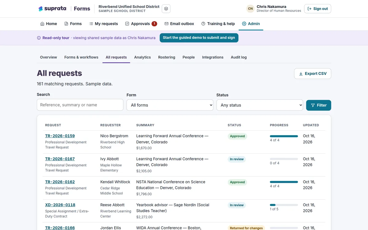This screenshot has width=368, height=230.
Task: Click the CN user avatar
Action: click(251, 9)
